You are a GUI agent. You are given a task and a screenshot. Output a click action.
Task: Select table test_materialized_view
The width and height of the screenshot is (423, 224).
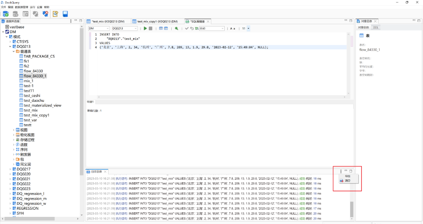coord(42,105)
